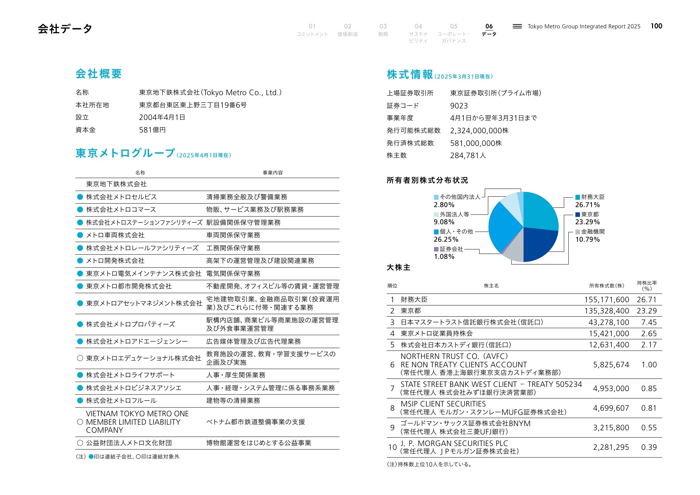Viewport: 700px width, 495px height.
Task: Go to section 05 コーポレート・ガバナンス
Action: 454,33
